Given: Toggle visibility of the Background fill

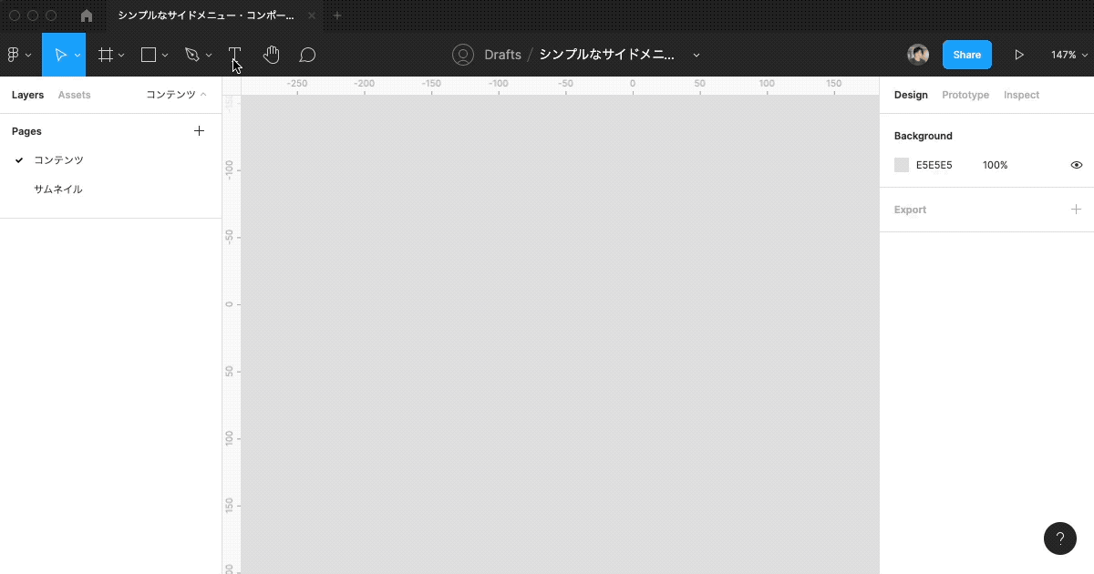Looking at the screenshot, I should pos(1077,165).
